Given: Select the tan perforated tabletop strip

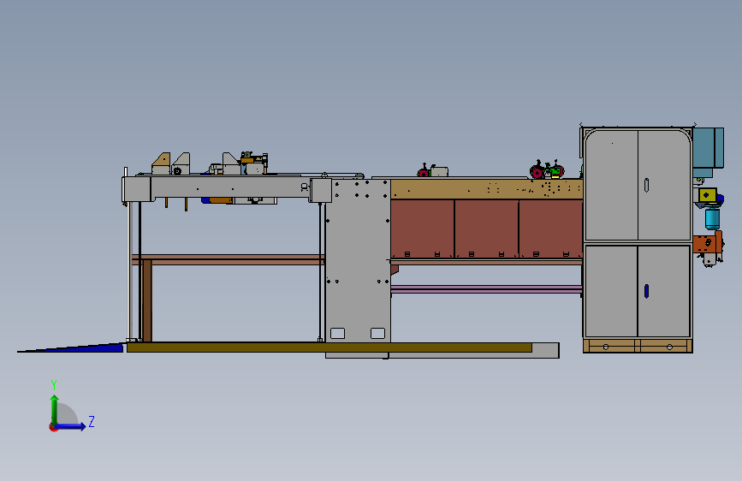Looking at the screenshot, I should click(x=486, y=189).
